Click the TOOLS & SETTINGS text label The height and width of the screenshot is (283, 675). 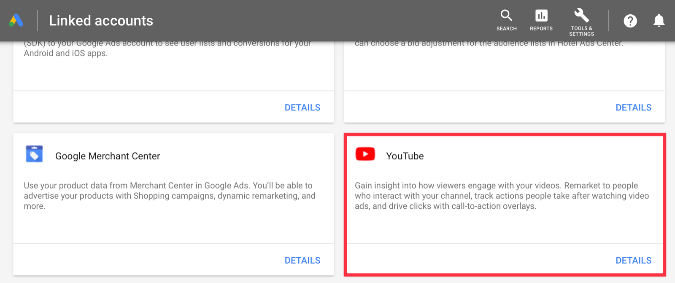[581, 31]
